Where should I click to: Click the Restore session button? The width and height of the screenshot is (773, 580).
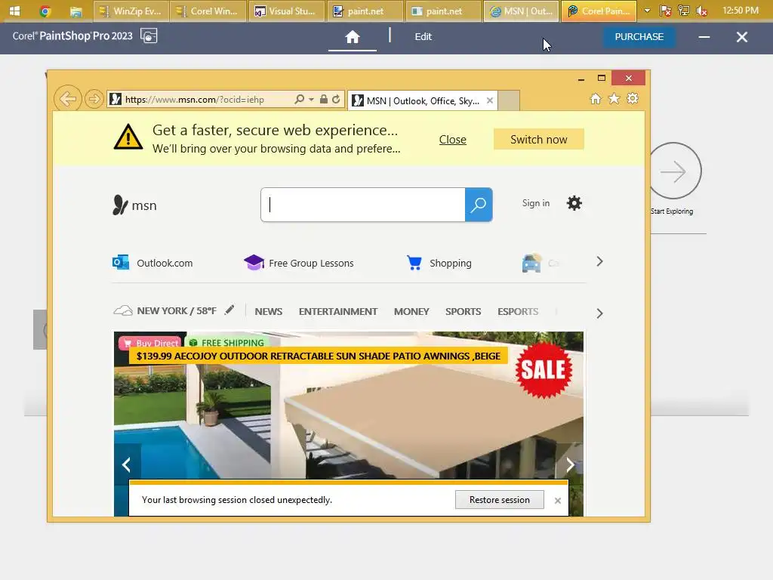tap(500, 500)
